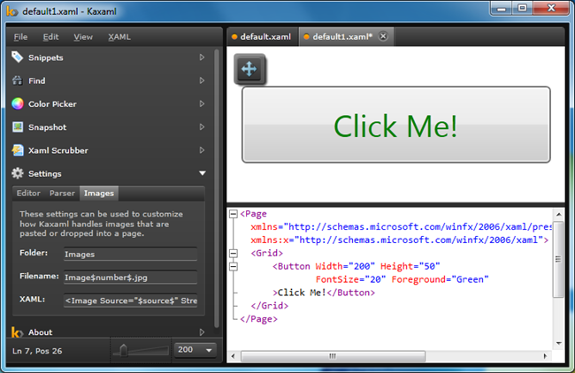575x373 pixels.
Task: Collapse the Settings panel arrow
Action: (x=203, y=173)
